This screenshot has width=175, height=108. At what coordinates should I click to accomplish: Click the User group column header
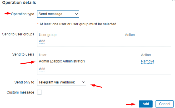click(x=48, y=35)
